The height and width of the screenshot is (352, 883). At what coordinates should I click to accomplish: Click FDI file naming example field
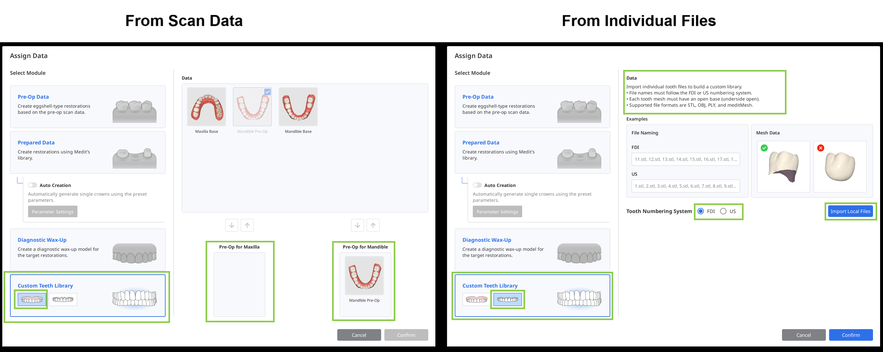(685, 159)
